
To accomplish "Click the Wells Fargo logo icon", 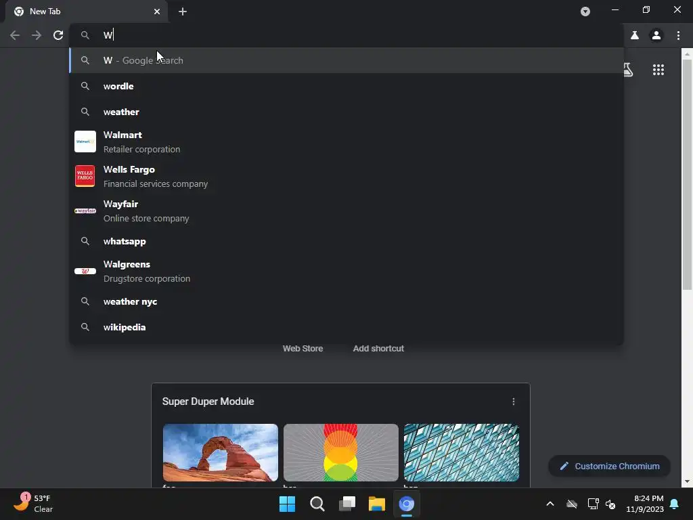I will click(x=85, y=176).
